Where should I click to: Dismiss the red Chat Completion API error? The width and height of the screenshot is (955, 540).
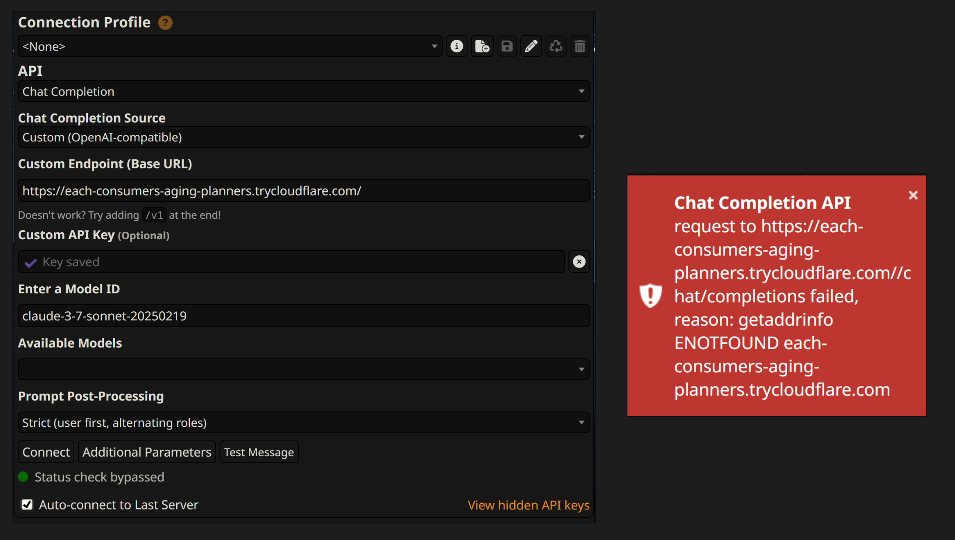point(913,195)
